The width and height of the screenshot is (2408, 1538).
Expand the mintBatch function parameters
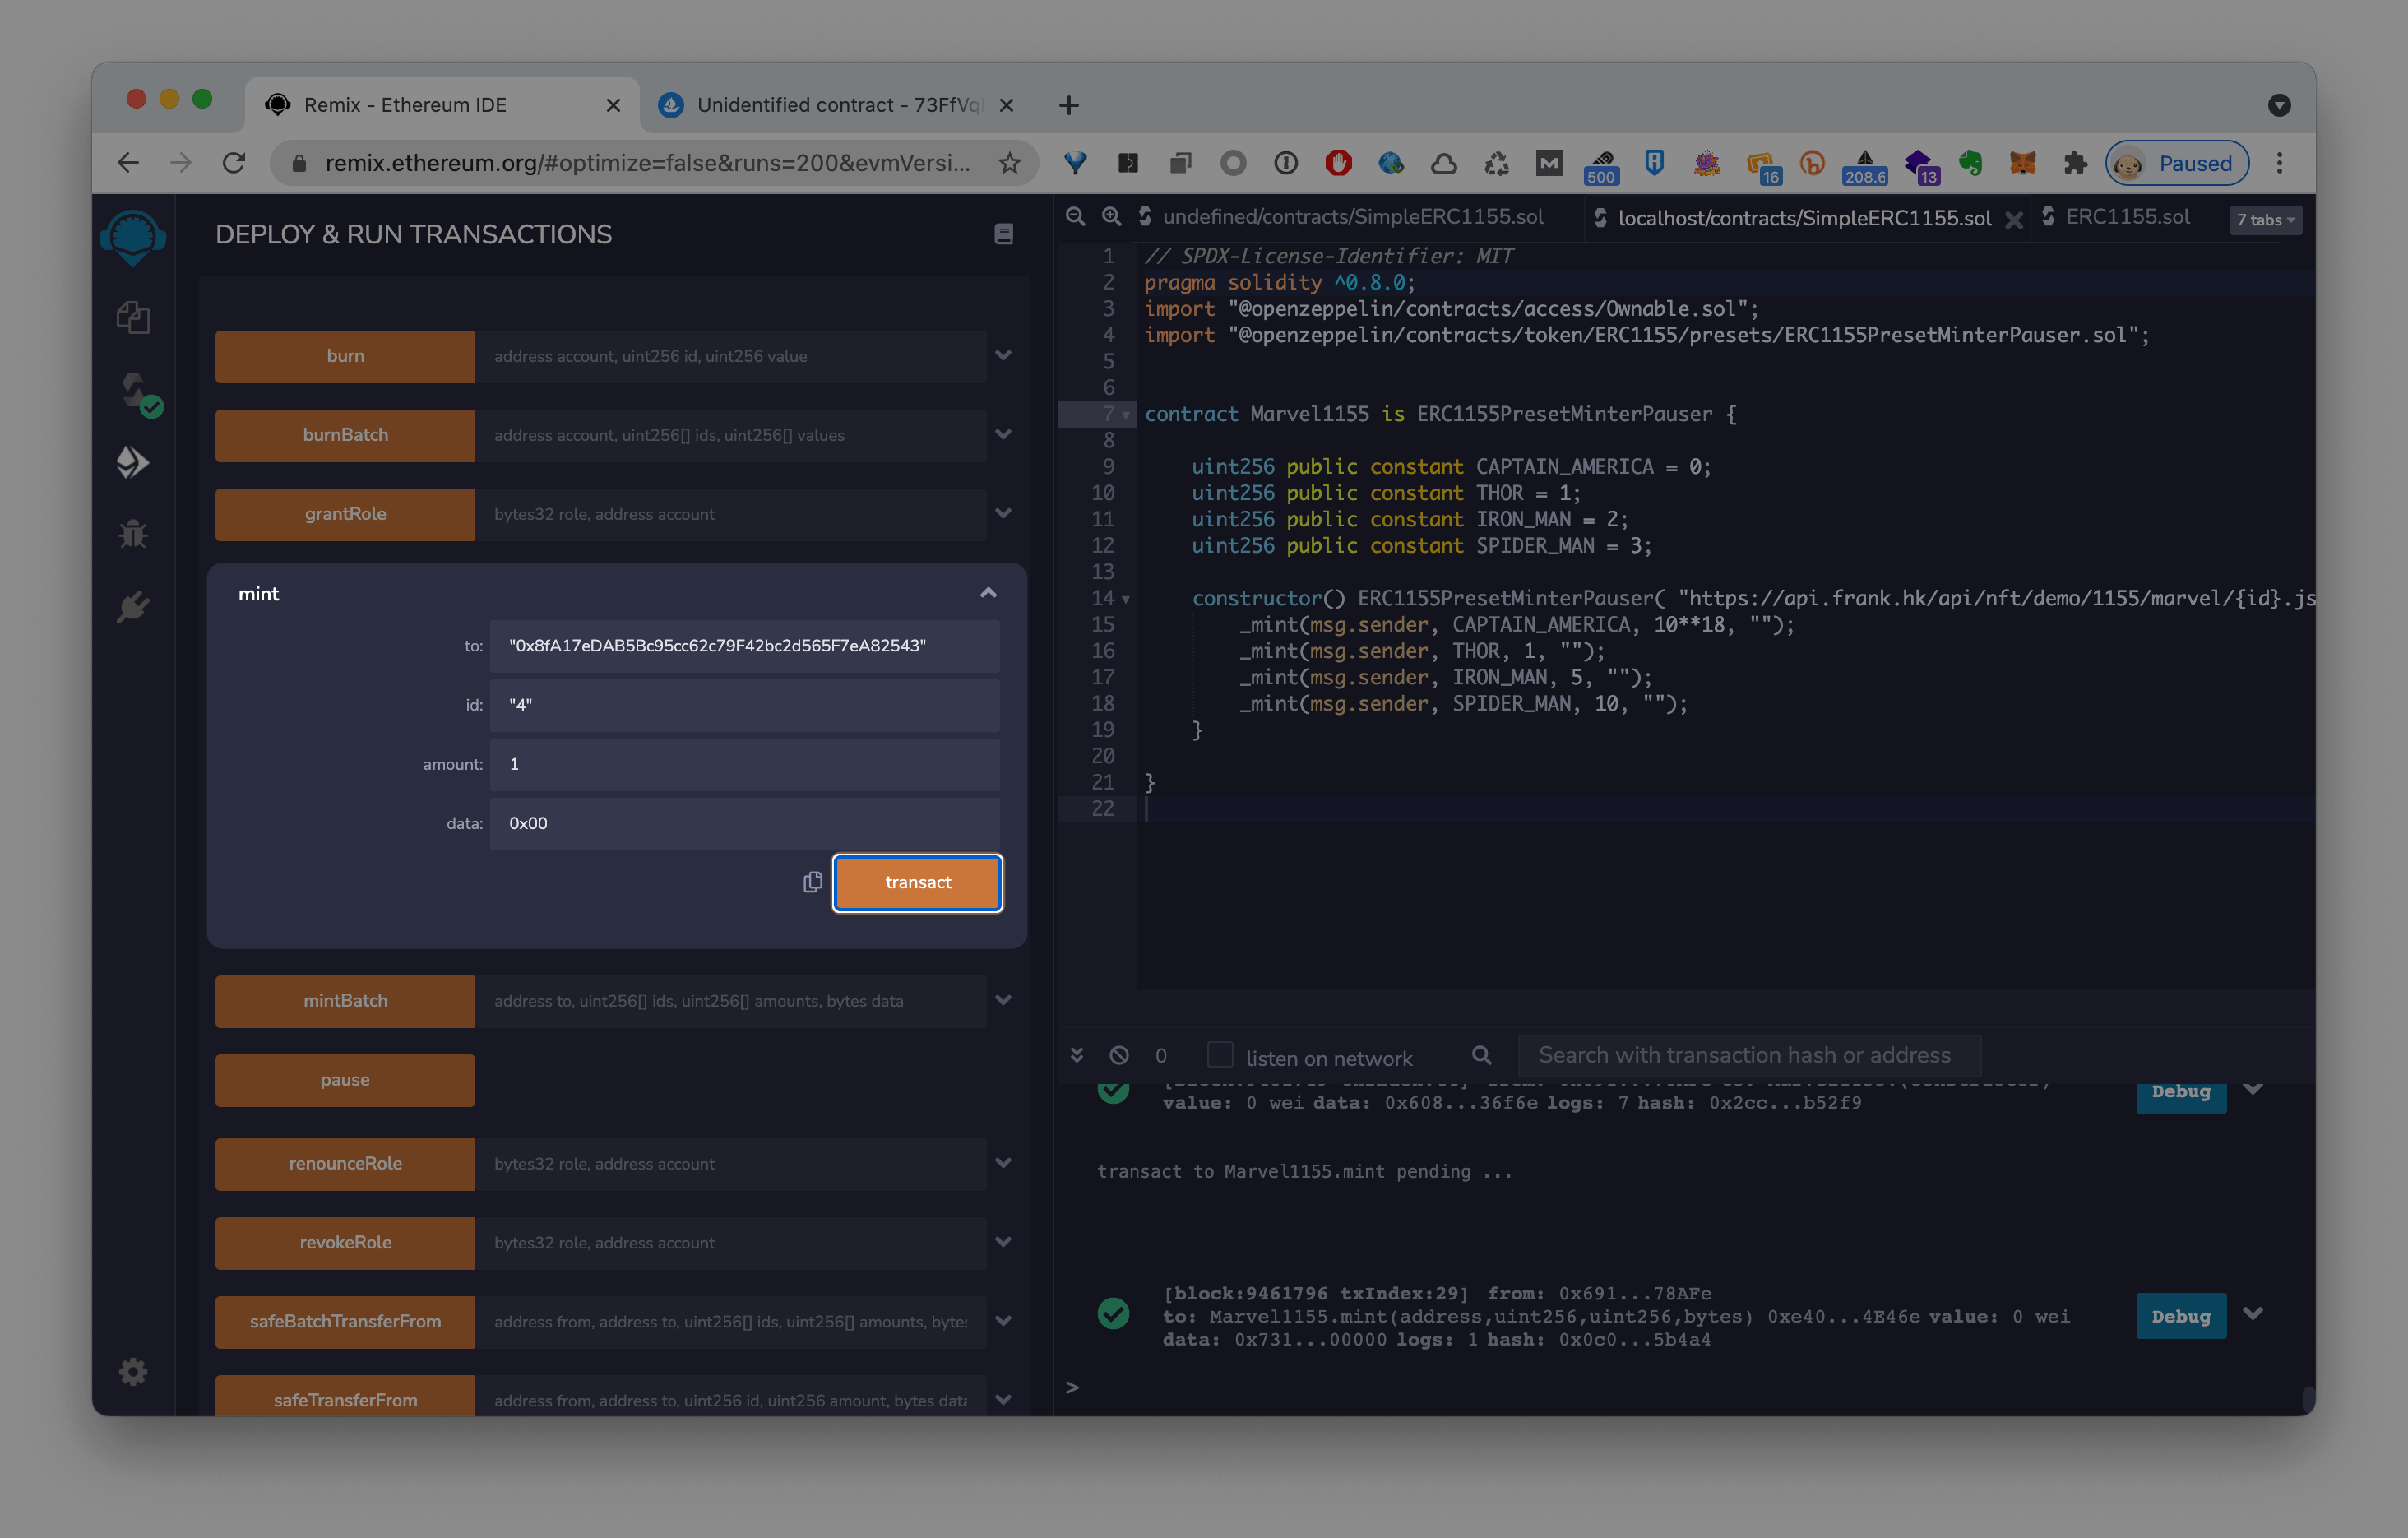[x=1003, y=1001]
